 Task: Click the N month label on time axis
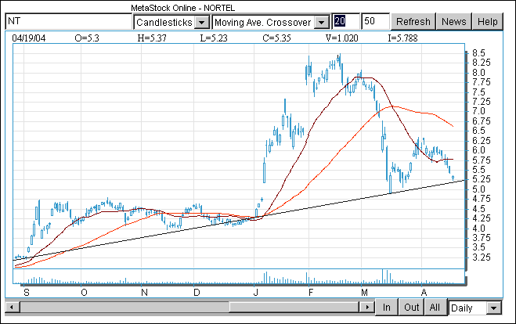coord(144,293)
